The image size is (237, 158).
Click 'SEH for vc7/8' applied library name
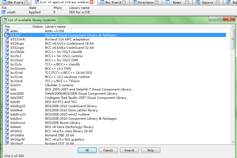[79, 12]
